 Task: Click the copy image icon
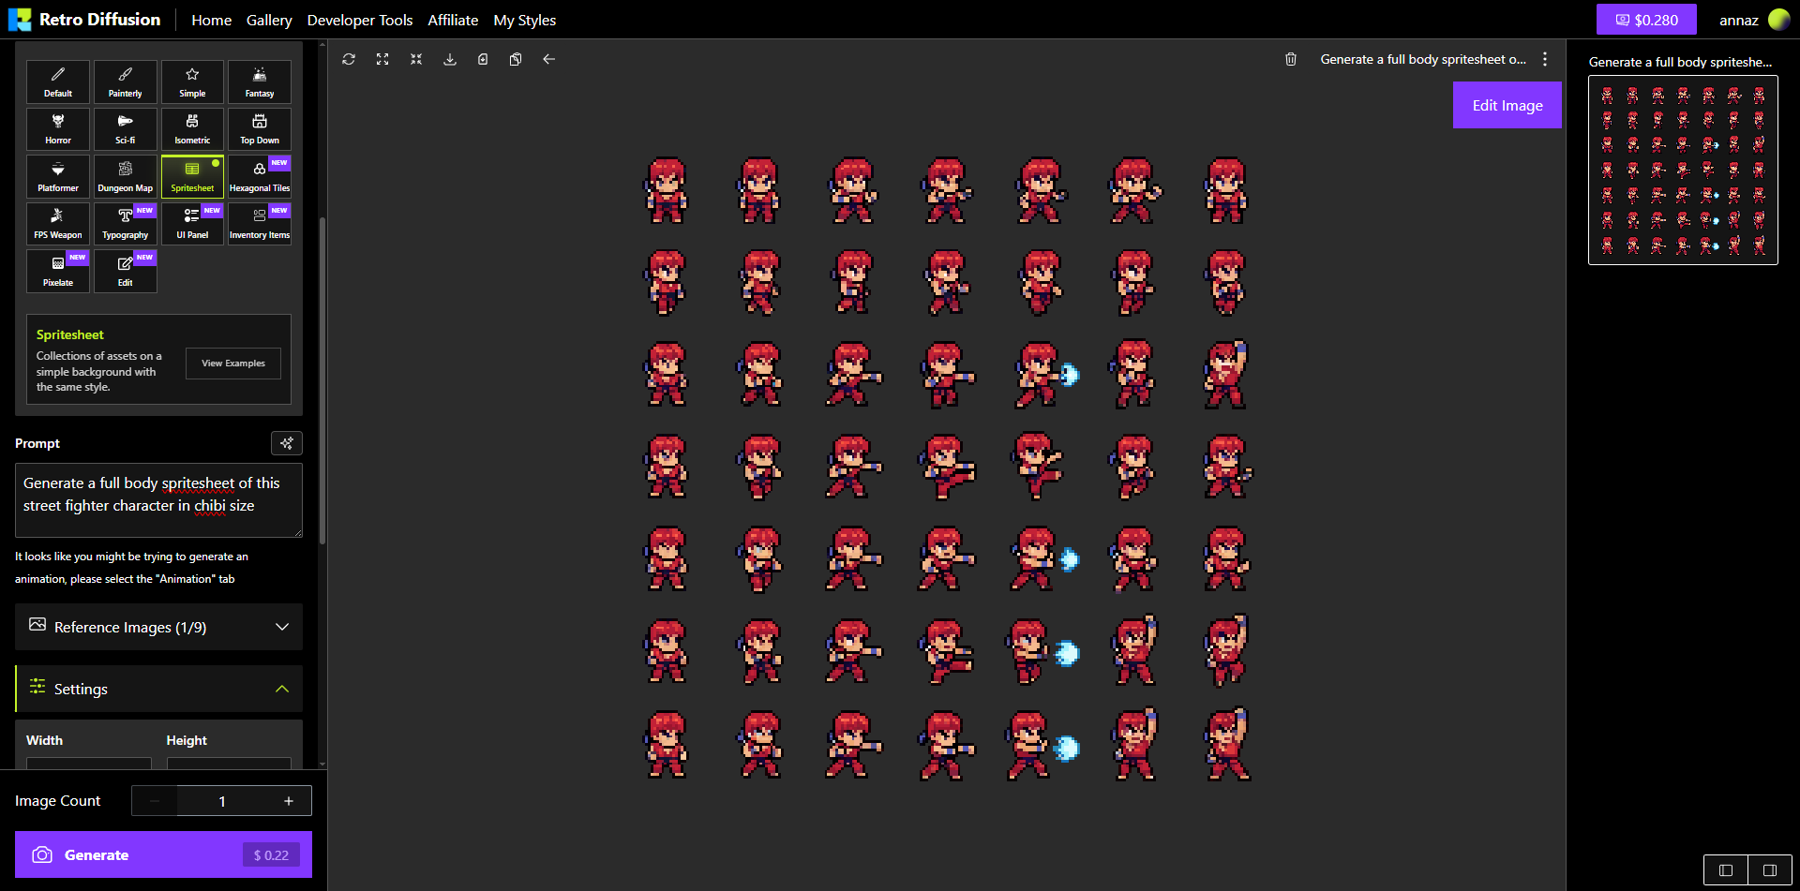[x=515, y=59]
